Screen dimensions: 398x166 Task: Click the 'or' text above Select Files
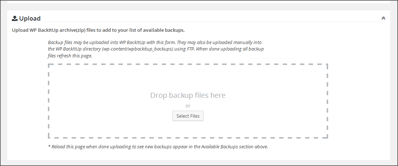pyautogui.click(x=188, y=106)
